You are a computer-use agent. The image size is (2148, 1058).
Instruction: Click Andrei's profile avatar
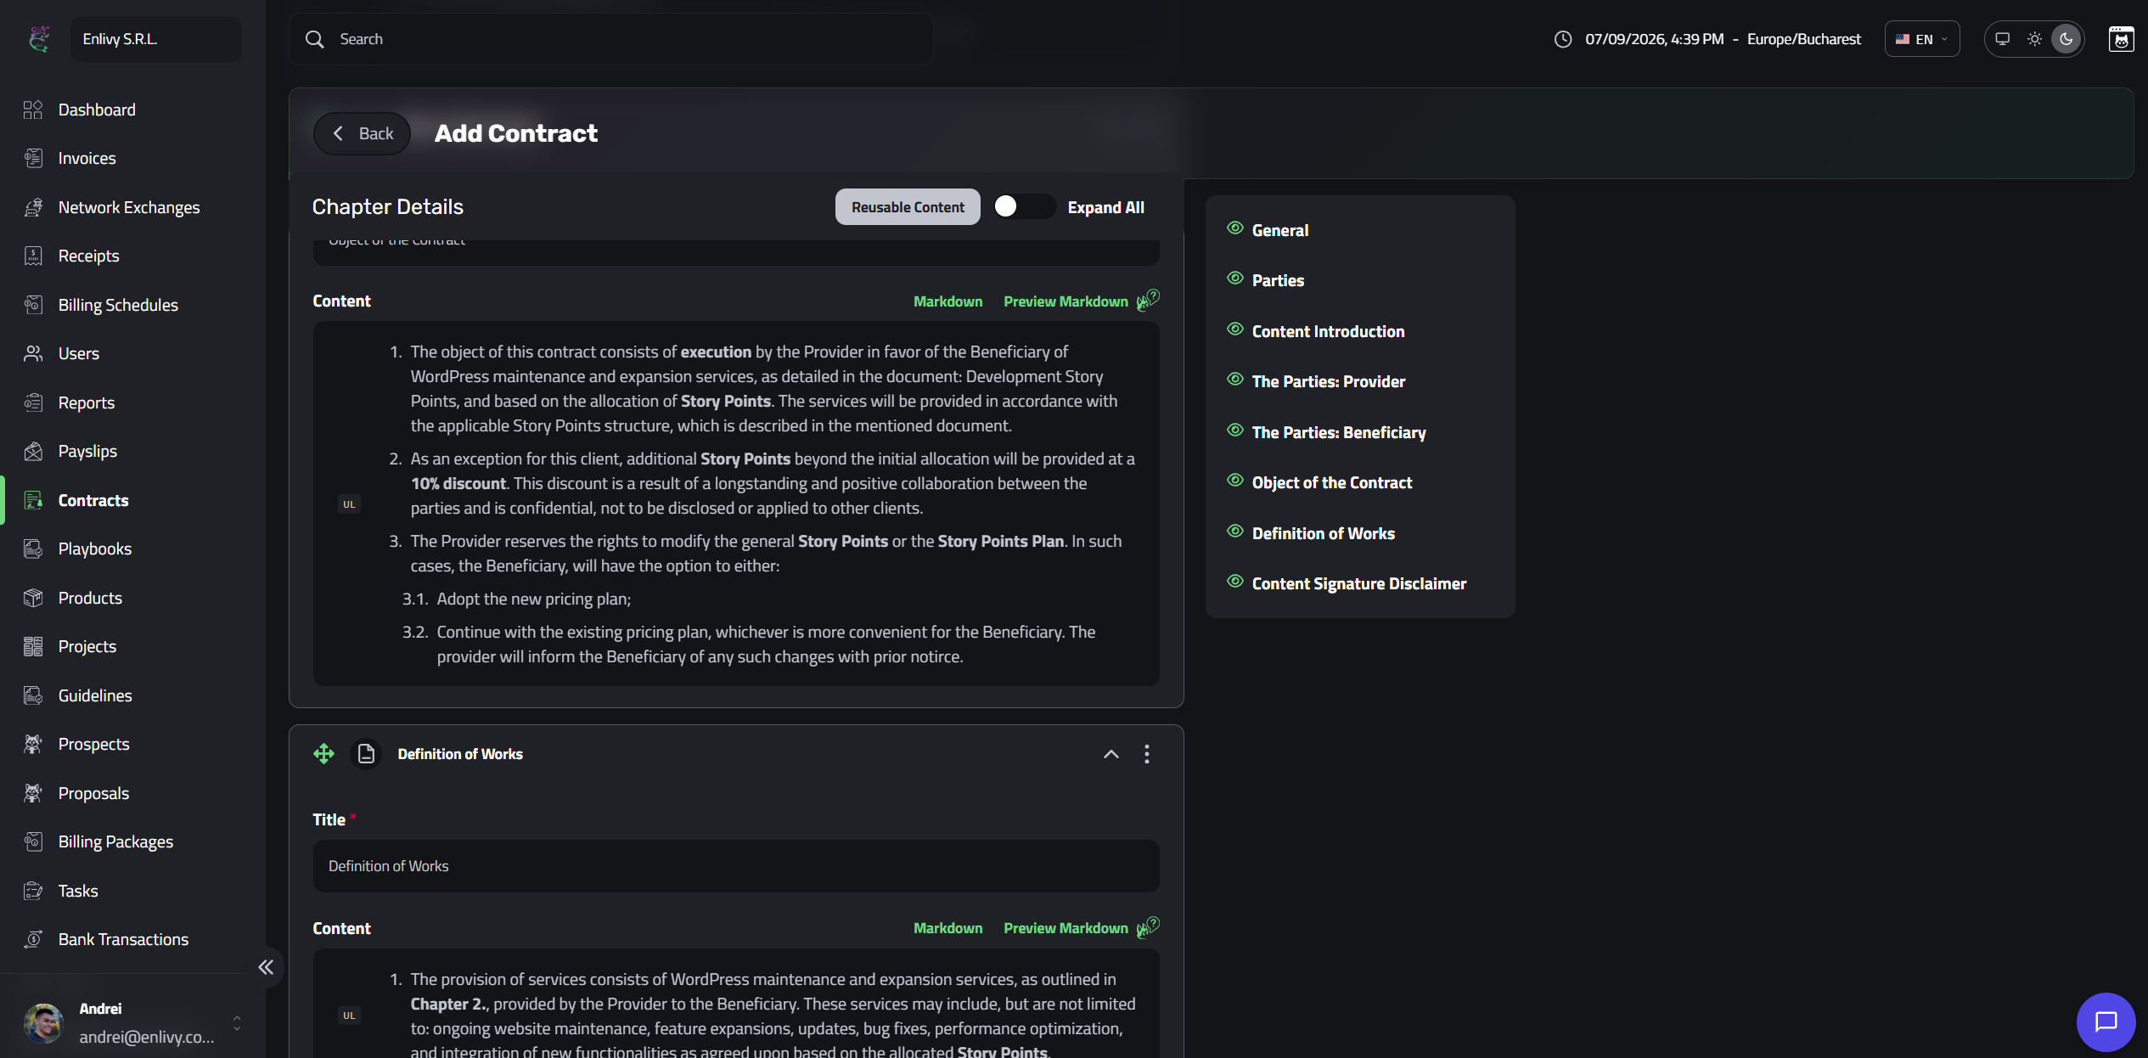(43, 1022)
